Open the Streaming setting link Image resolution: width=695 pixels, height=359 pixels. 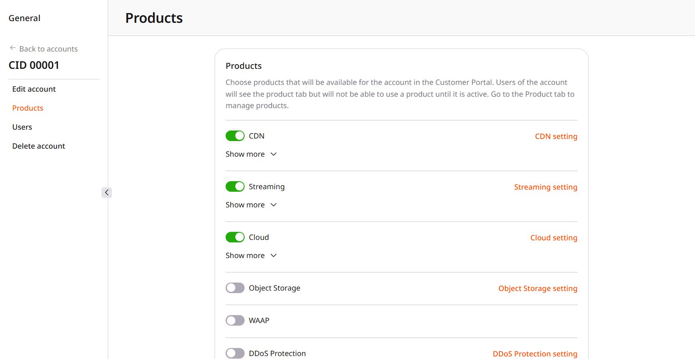tap(545, 187)
